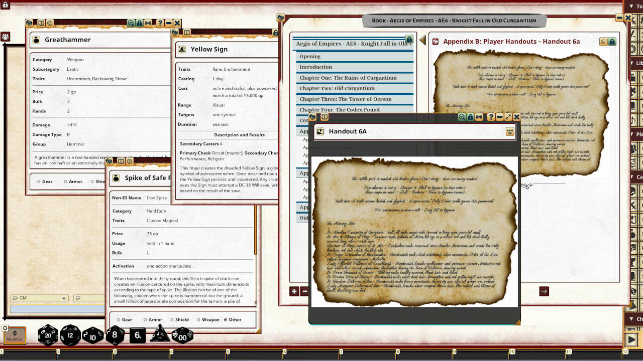Click the resize arrows icon on Handout 6A

(x=508, y=117)
